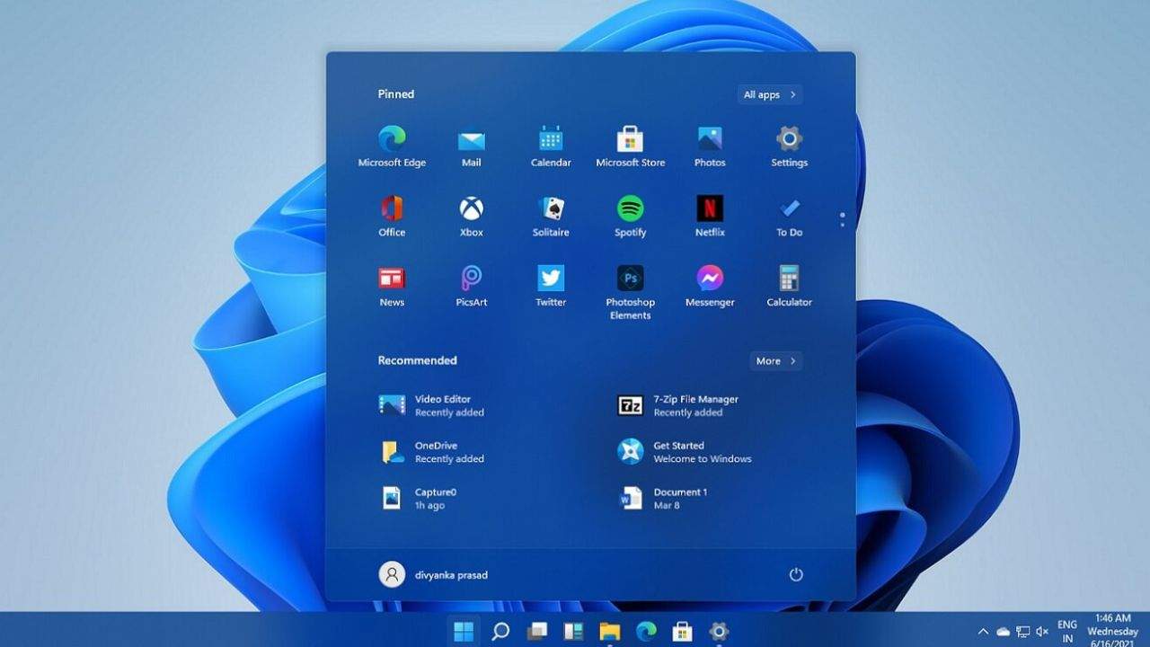Open Settings from pinned apps
Image resolution: width=1150 pixels, height=647 pixels.
coord(789,146)
